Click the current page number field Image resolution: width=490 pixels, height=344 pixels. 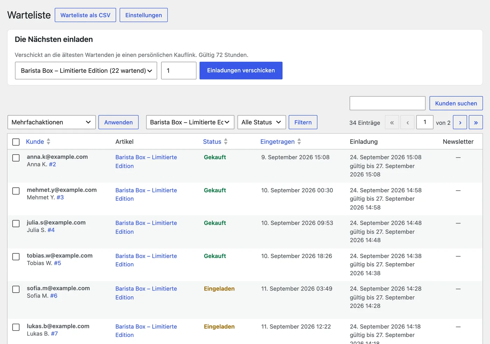click(x=425, y=122)
